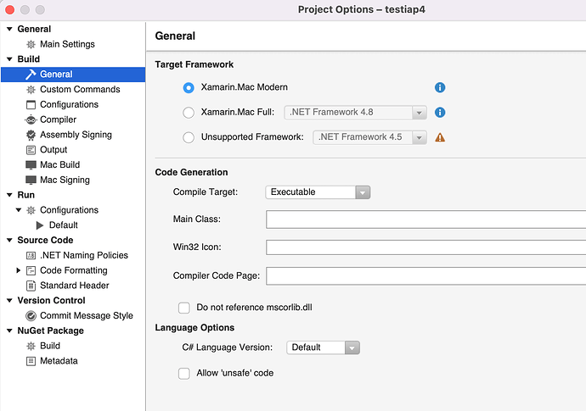Open Custom Commands under Build
586x411 pixels.
point(80,90)
